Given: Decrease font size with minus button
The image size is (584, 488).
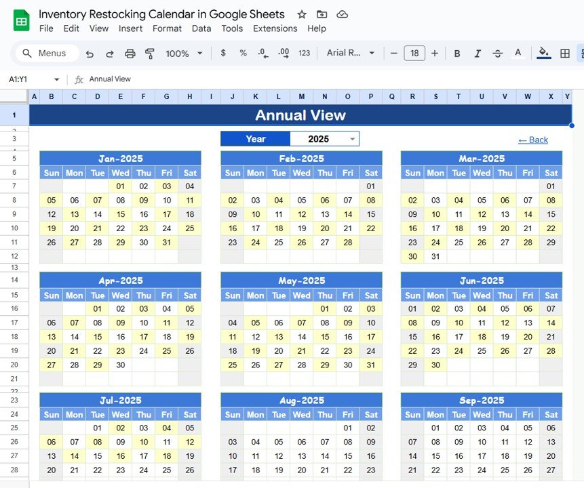Looking at the screenshot, I should click(393, 54).
